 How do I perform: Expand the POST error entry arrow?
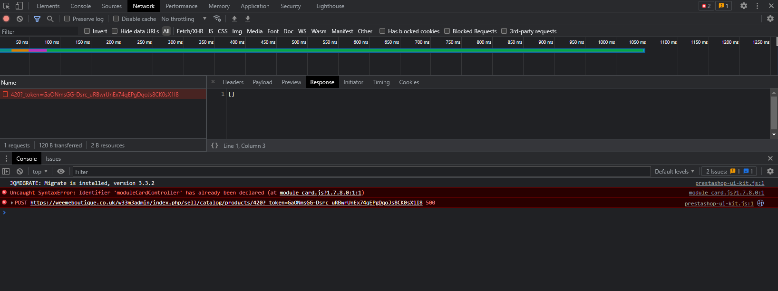(x=12, y=203)
